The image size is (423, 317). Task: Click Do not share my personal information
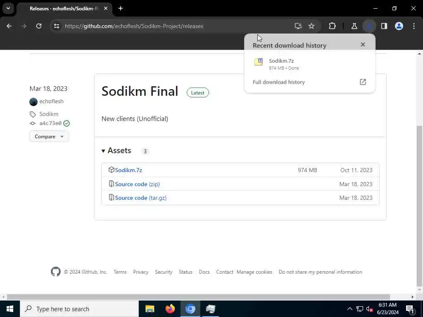click(320, 272)
